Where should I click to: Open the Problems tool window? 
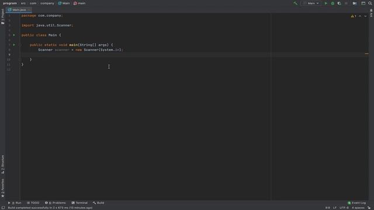point(55,203)
